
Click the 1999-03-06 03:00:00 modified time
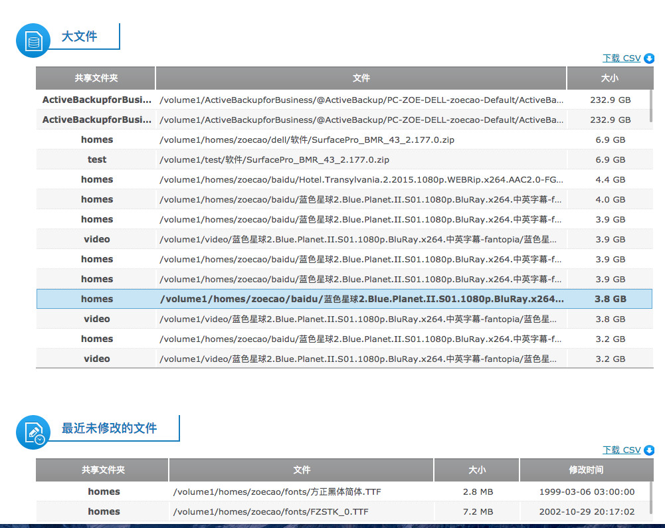(x=587, y=491)
